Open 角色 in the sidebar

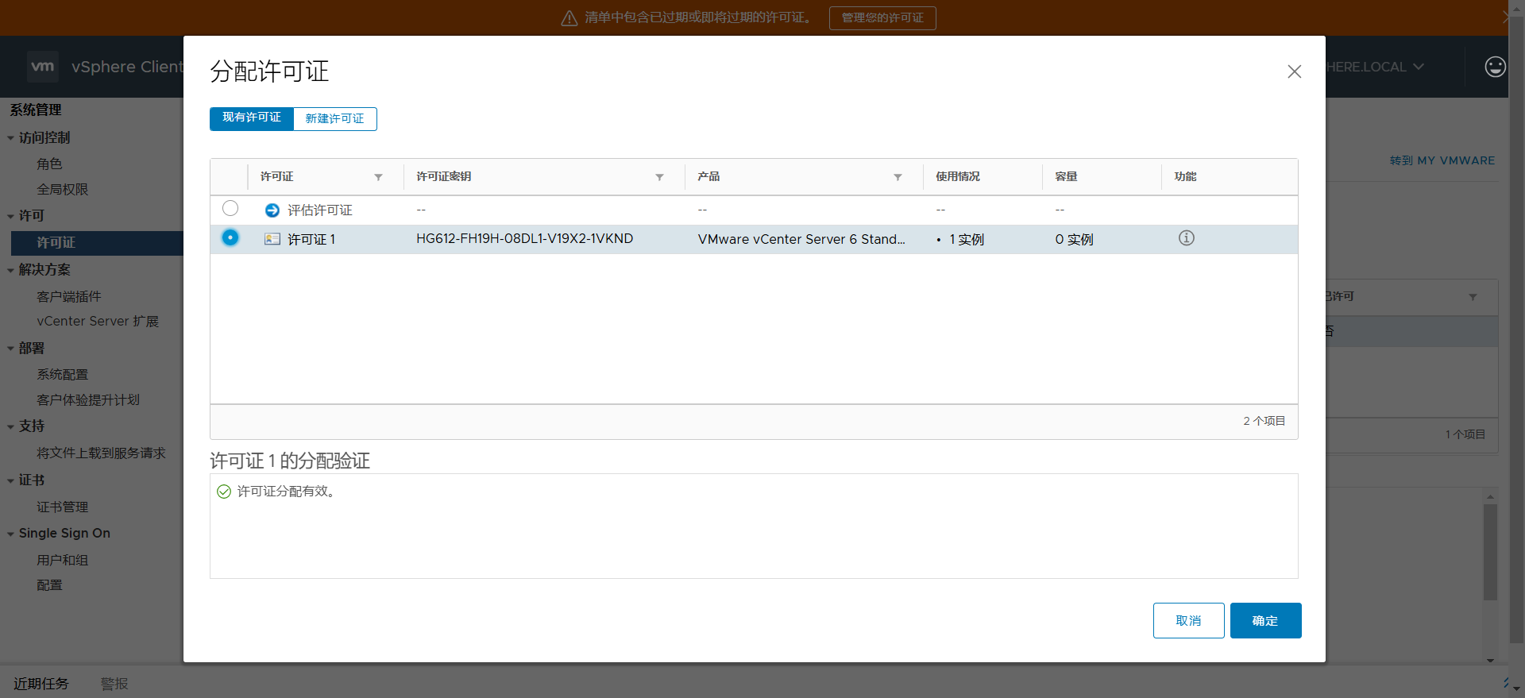[x=49, y=164]
